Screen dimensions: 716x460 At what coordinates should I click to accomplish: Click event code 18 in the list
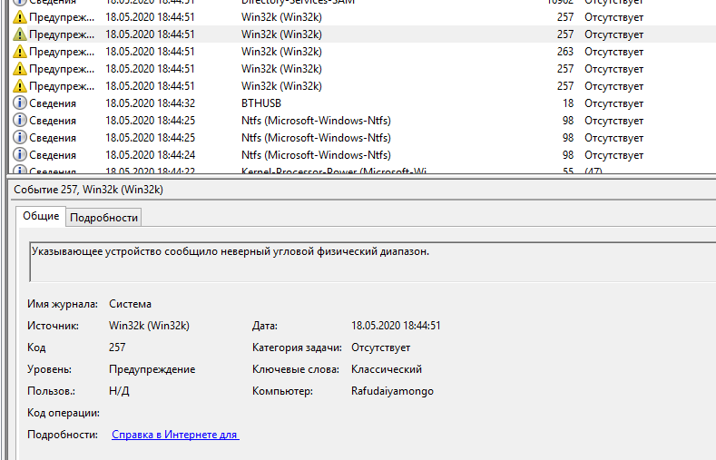tap(567, 103)
